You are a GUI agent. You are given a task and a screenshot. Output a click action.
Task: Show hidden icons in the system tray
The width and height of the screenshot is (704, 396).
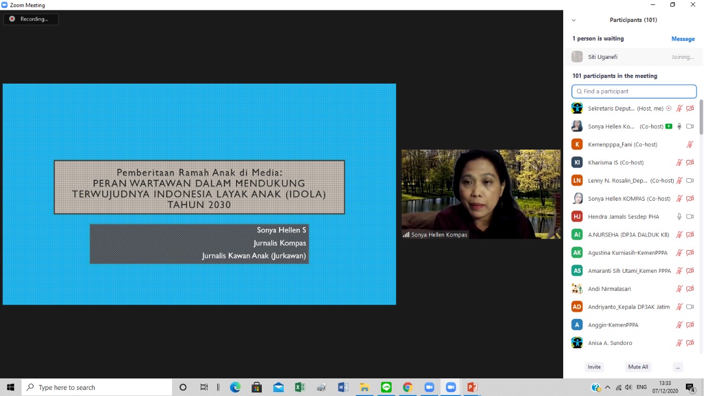click(608, 387)
